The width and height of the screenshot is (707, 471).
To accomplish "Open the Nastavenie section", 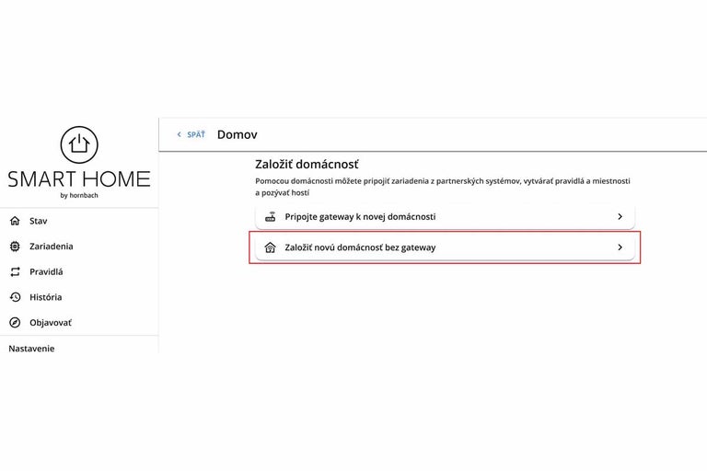I will coord(31,349).
